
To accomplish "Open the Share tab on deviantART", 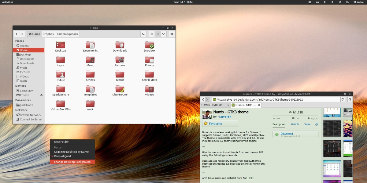I will tap(307, 124).
